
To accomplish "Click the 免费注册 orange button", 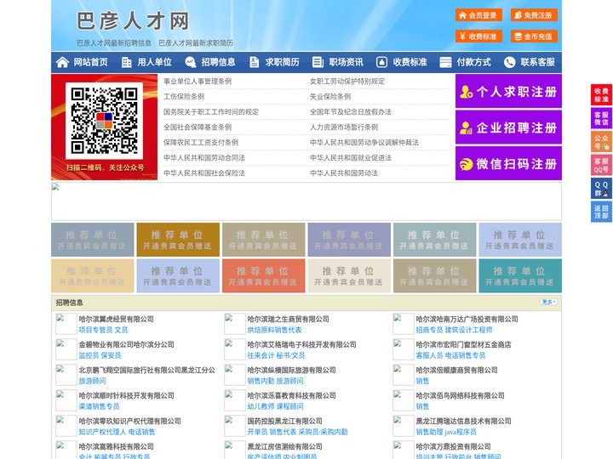I will (534, 15).
